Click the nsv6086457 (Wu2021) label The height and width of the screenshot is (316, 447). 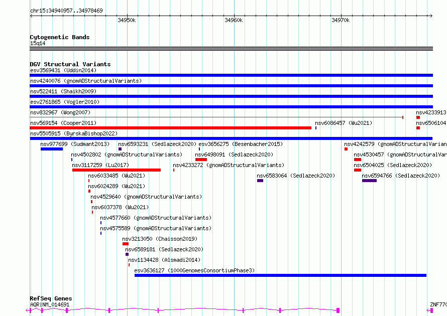click(x=344, y=123)
